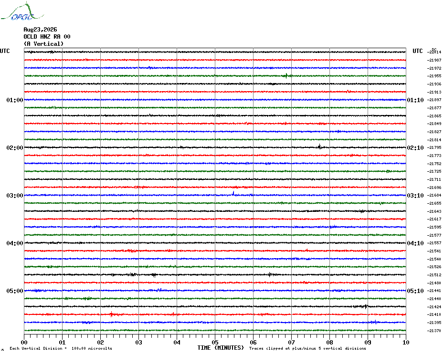
Task: Click the DC offset value -21595
Action: tap(434, 227)
